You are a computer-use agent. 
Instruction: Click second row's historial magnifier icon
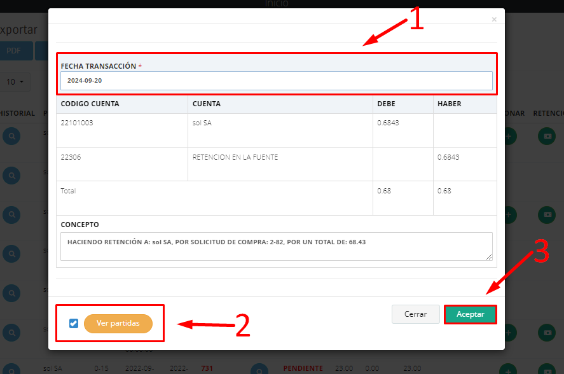(11, 176)
